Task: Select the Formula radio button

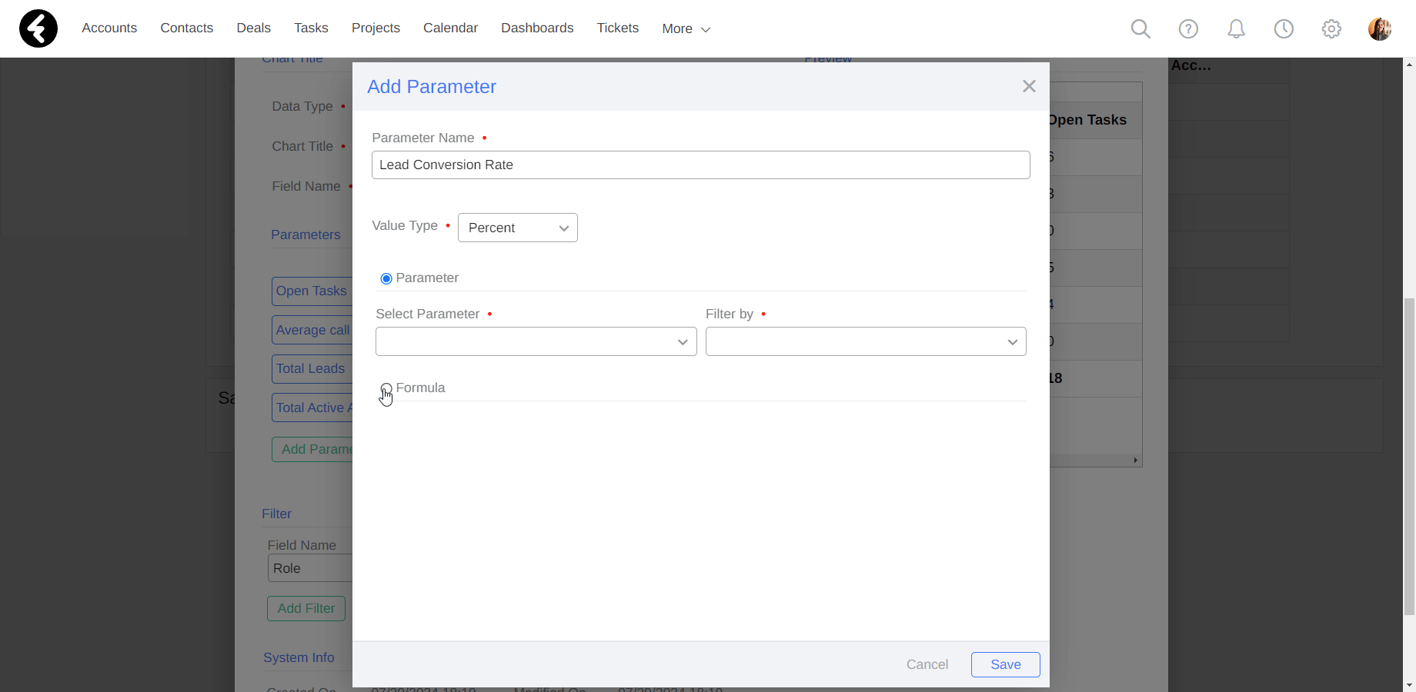Action: (x=386, y=388)
